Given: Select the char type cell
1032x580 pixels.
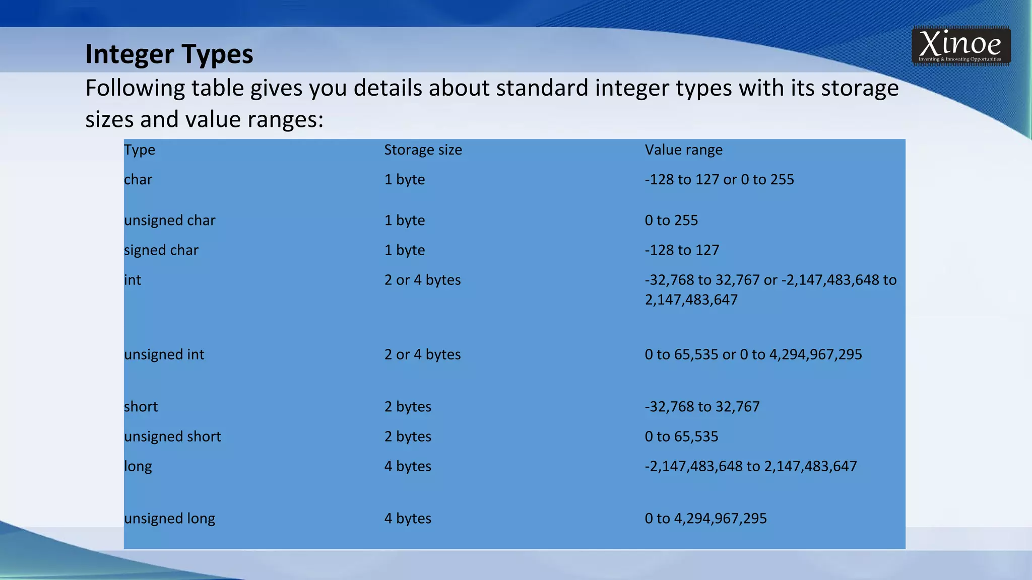Looking at the screenshot, I should click(x=138, y=179).
